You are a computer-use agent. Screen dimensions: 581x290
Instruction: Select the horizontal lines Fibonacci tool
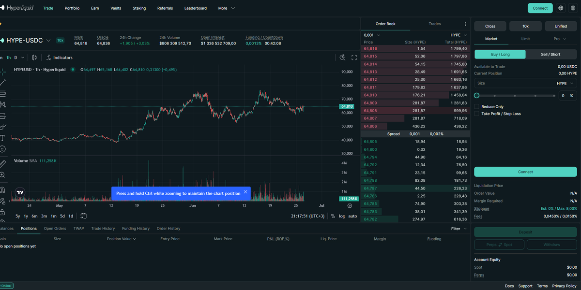click(2, 94)
